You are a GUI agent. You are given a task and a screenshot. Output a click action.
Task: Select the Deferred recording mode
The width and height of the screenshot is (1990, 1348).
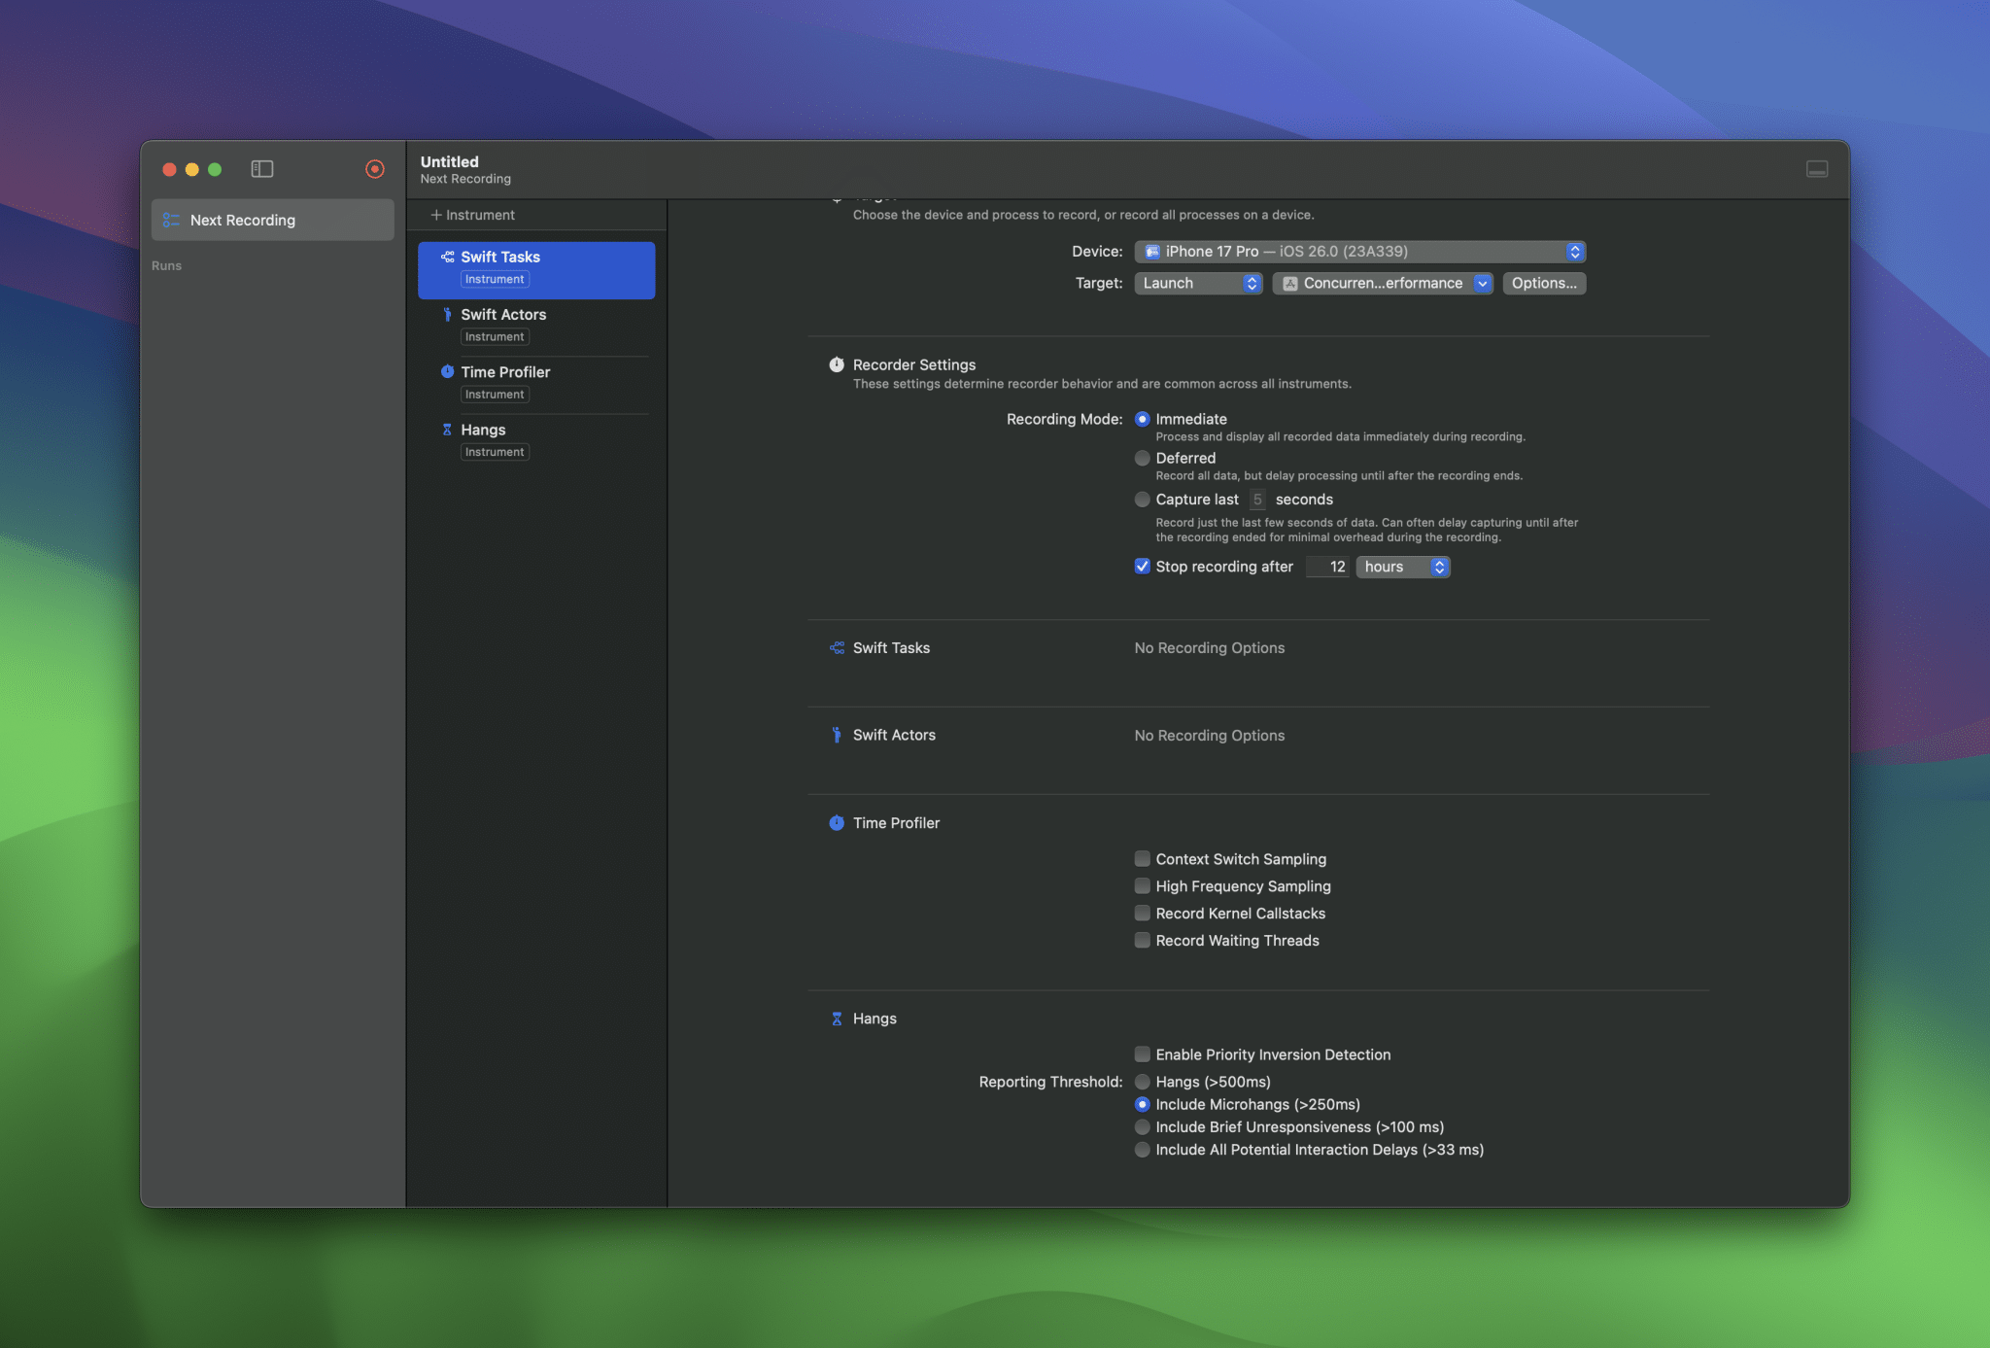click(x=1142, y=458)
